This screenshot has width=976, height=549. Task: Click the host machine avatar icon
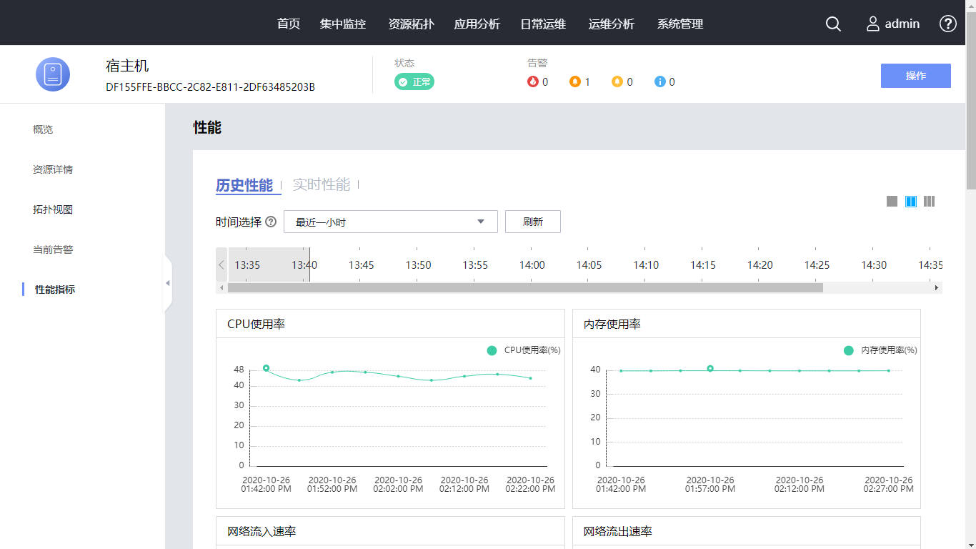[x=53, y=74]
